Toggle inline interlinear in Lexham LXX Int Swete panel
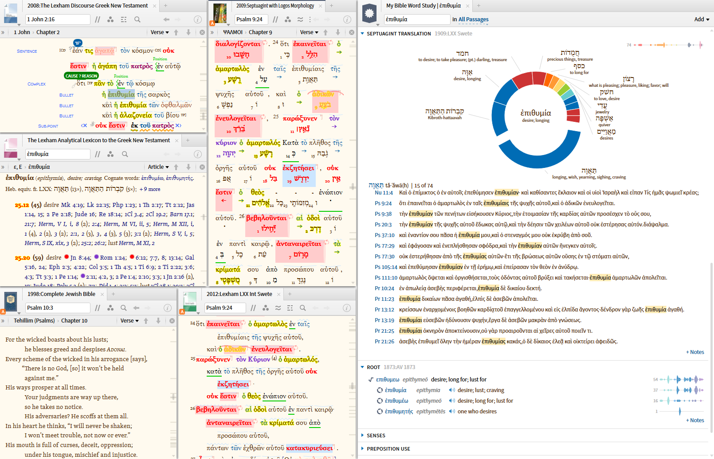This screenshot has width=714, height=459. 278,308
